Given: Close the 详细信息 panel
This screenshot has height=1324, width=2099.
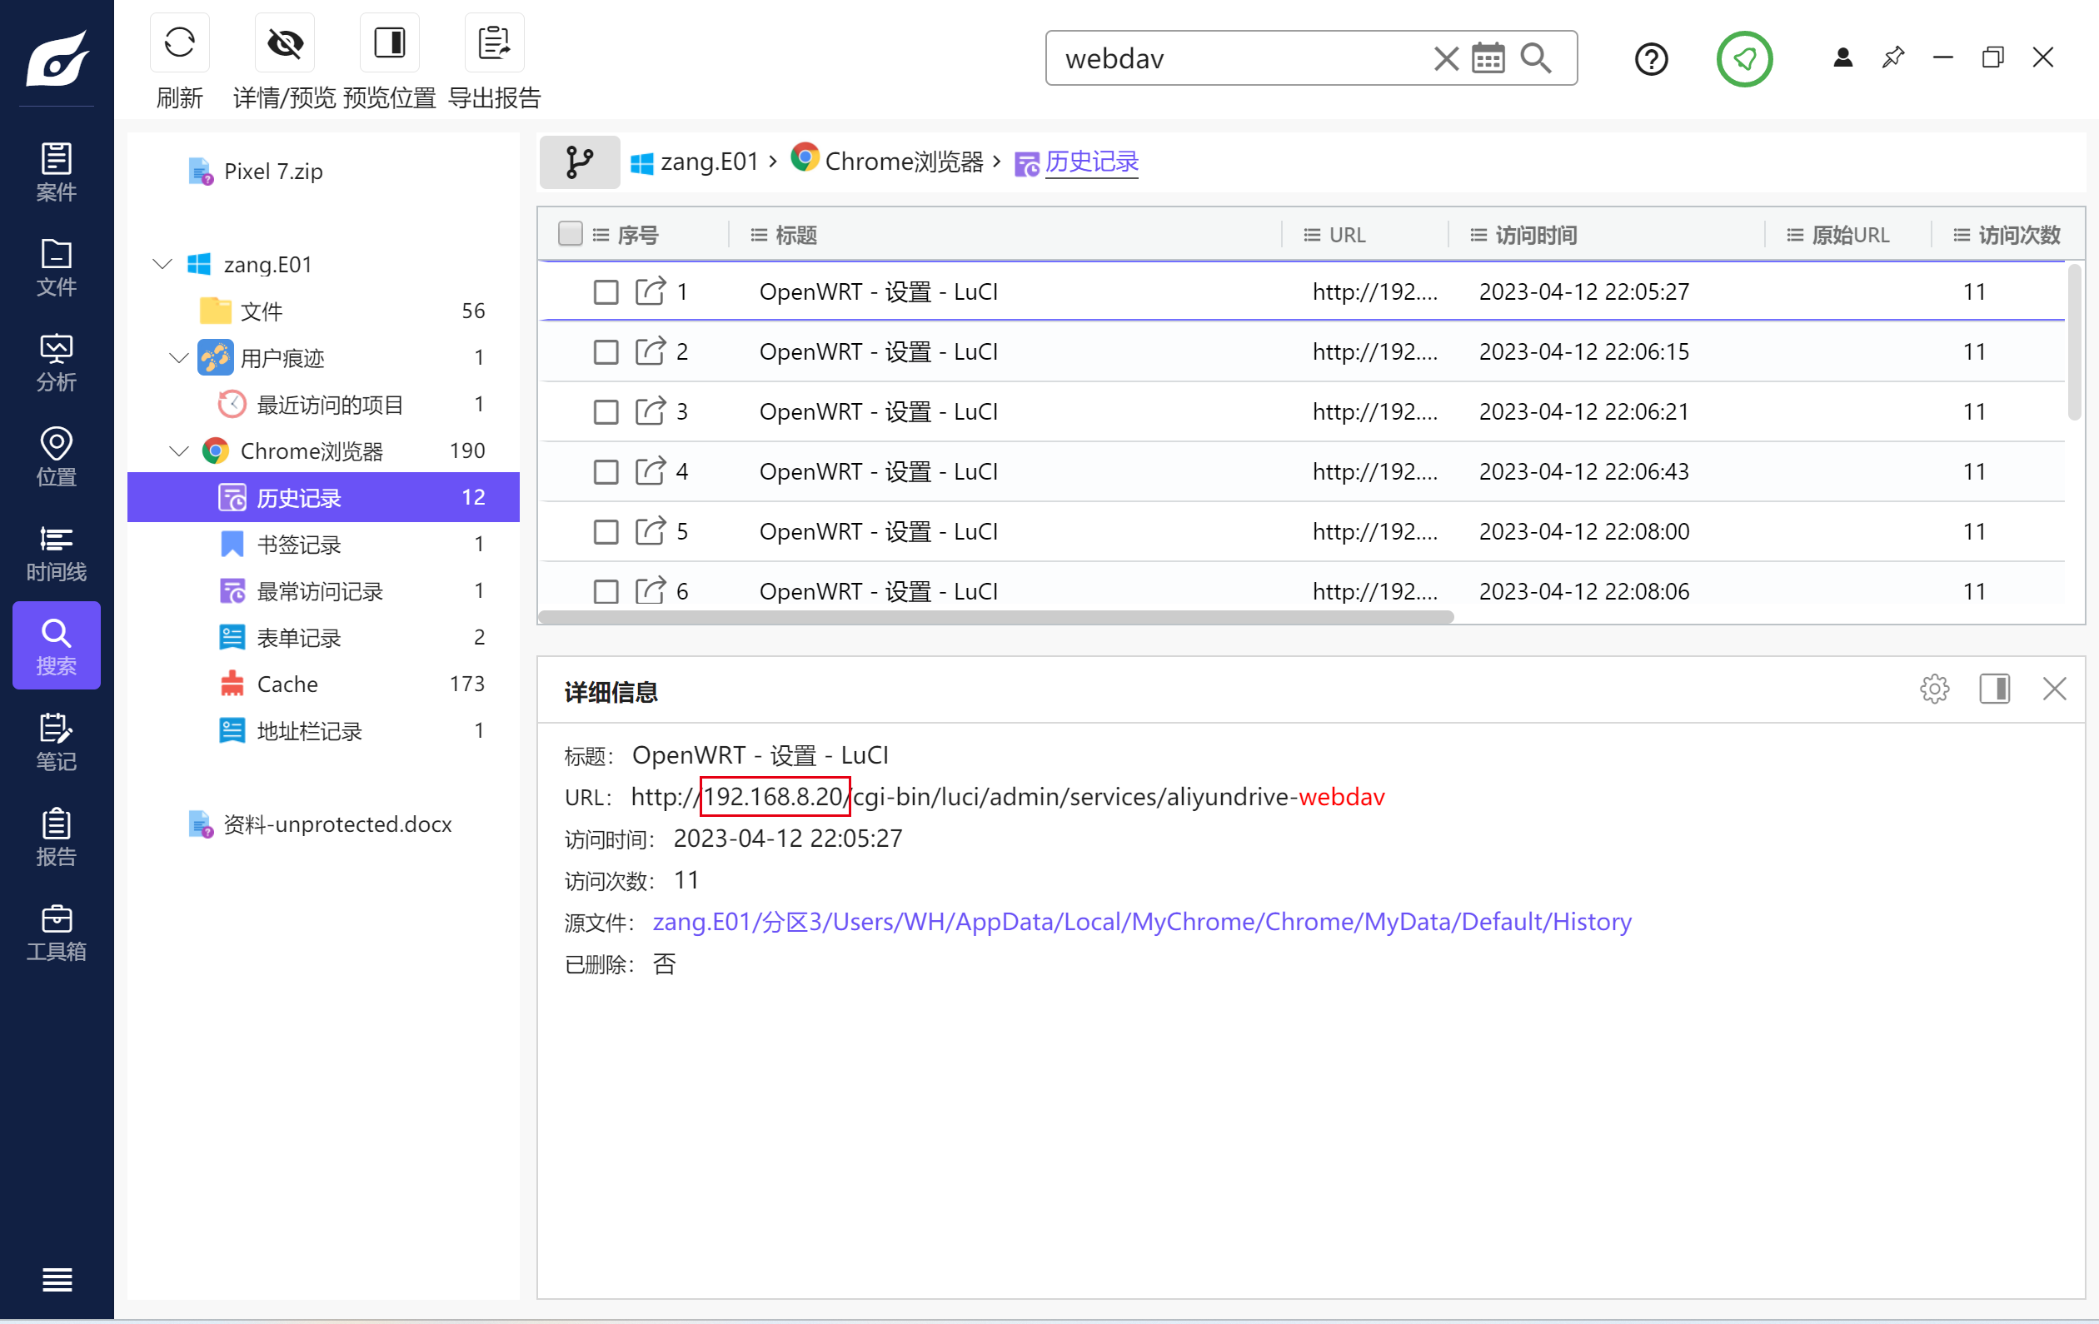Looking at the screenshot, I should [2055, 689].
